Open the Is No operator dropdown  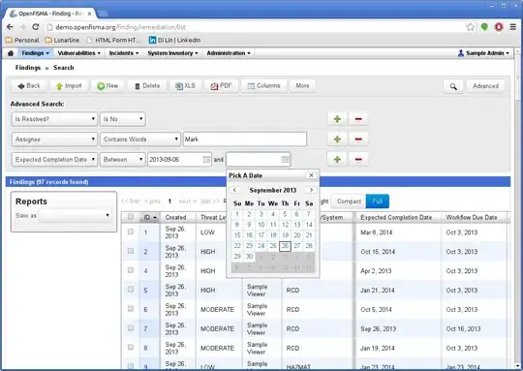(123, 119)
